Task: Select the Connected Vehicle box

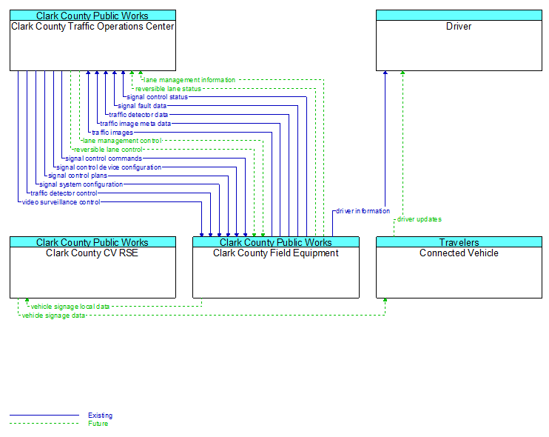Action: [x=459, y=267]
